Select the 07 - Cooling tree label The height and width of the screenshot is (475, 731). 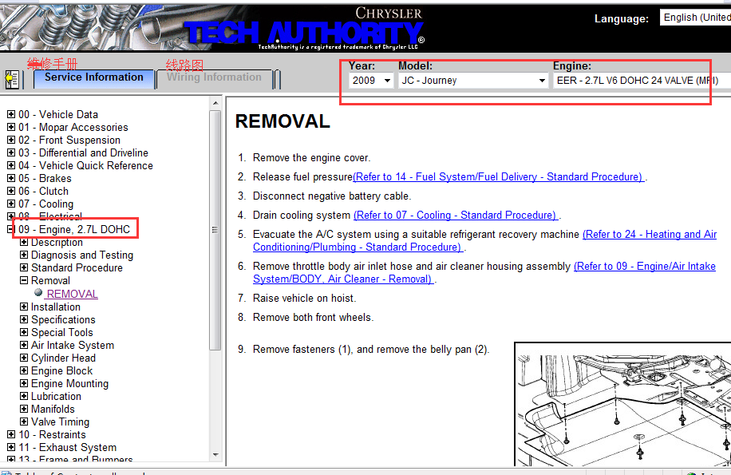45,204
